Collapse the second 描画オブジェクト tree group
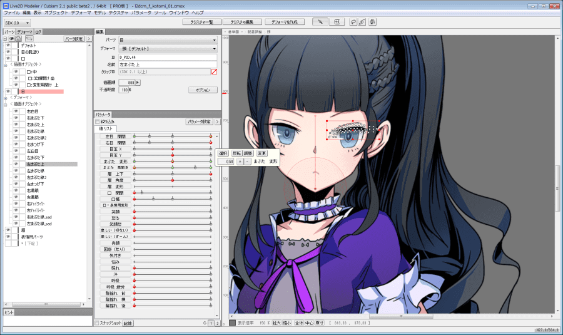 (6, 105)
